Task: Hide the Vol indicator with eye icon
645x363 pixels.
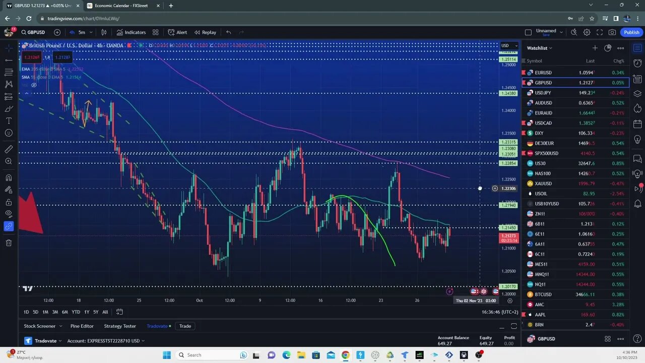Action: [x=34, y=85]
